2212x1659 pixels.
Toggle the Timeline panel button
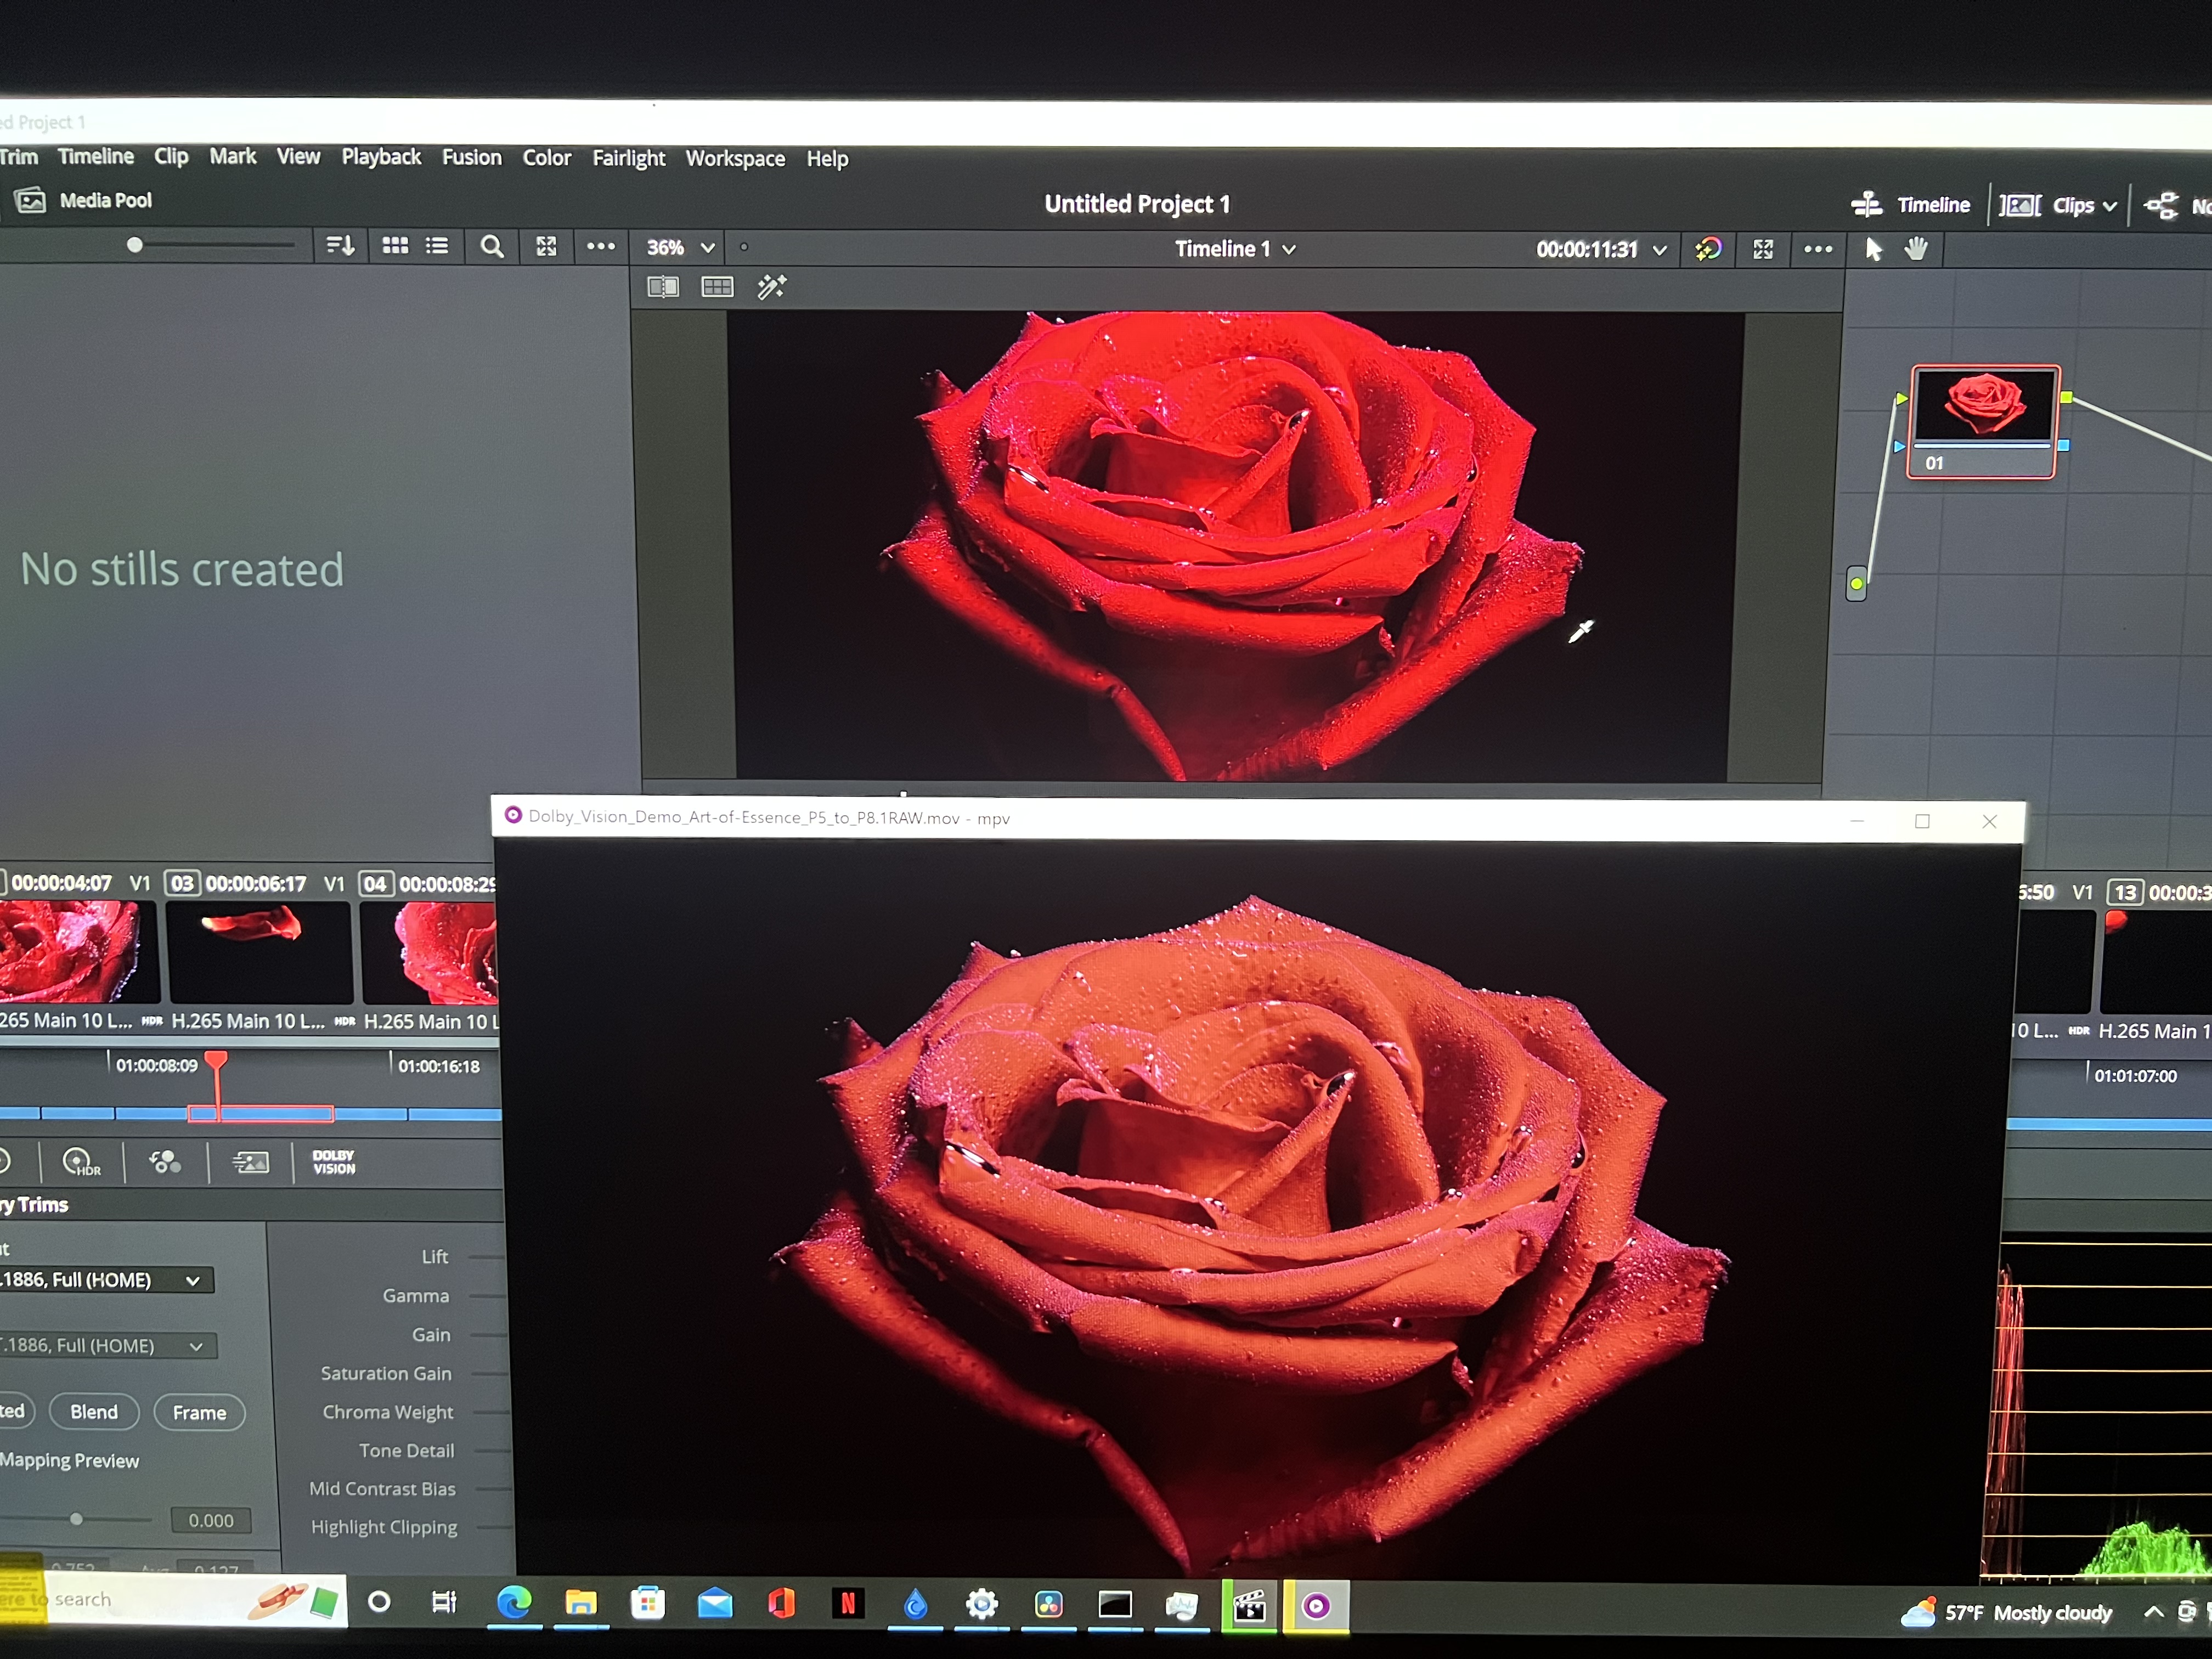pyautogui.click(x=1910, y=205)
